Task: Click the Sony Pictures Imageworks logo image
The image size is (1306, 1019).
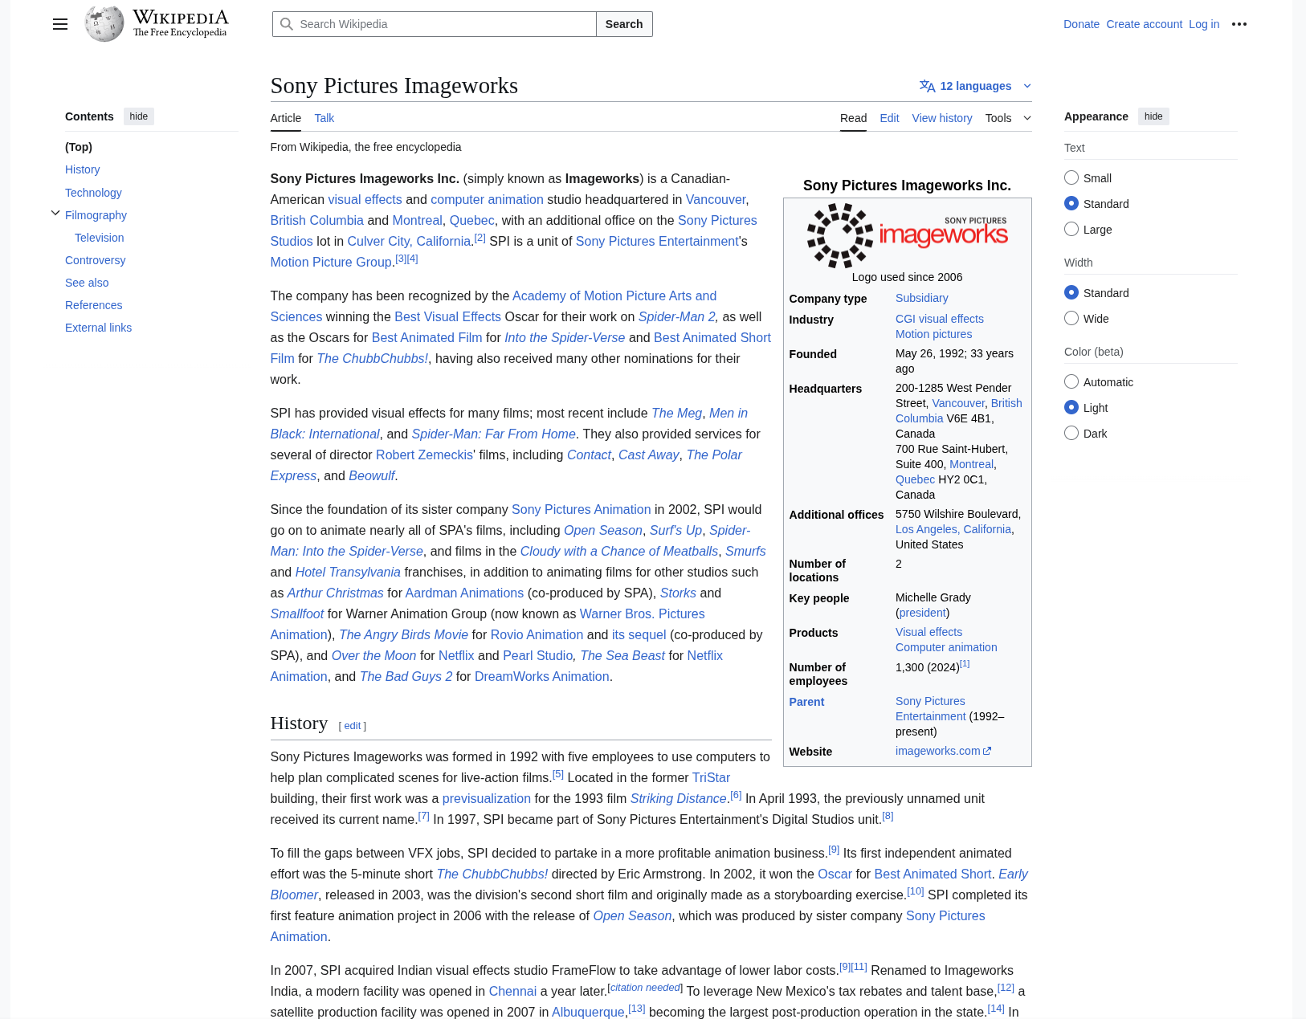Action: point(907,234)
